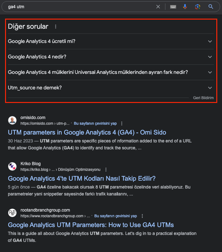The height and width of the screenshot is (252, 222).
Task: Open more options for Kriko Blog result
Action: click(x=106, y=170)
